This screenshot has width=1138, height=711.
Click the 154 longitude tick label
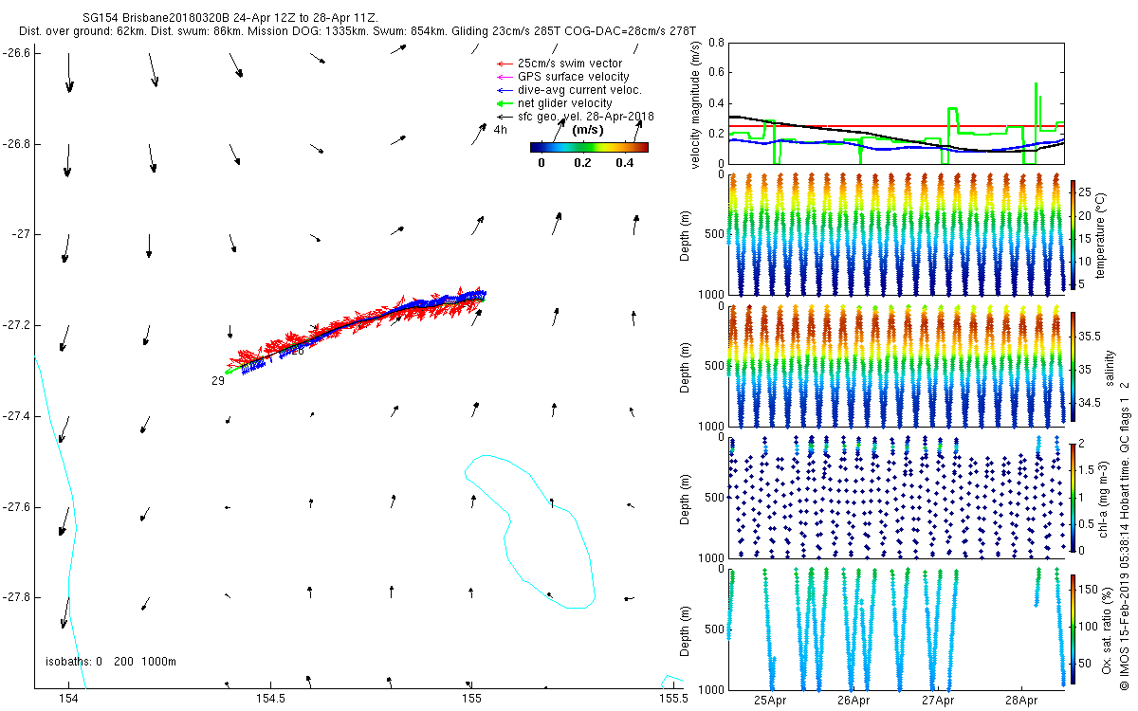67,699
